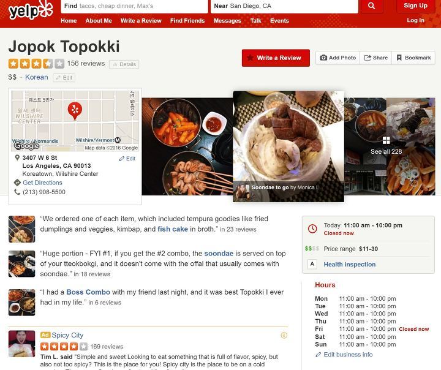Focus the Find search field
Image resolution: width=441 pixels, height=370 pixels.
(x=134, y=6)
